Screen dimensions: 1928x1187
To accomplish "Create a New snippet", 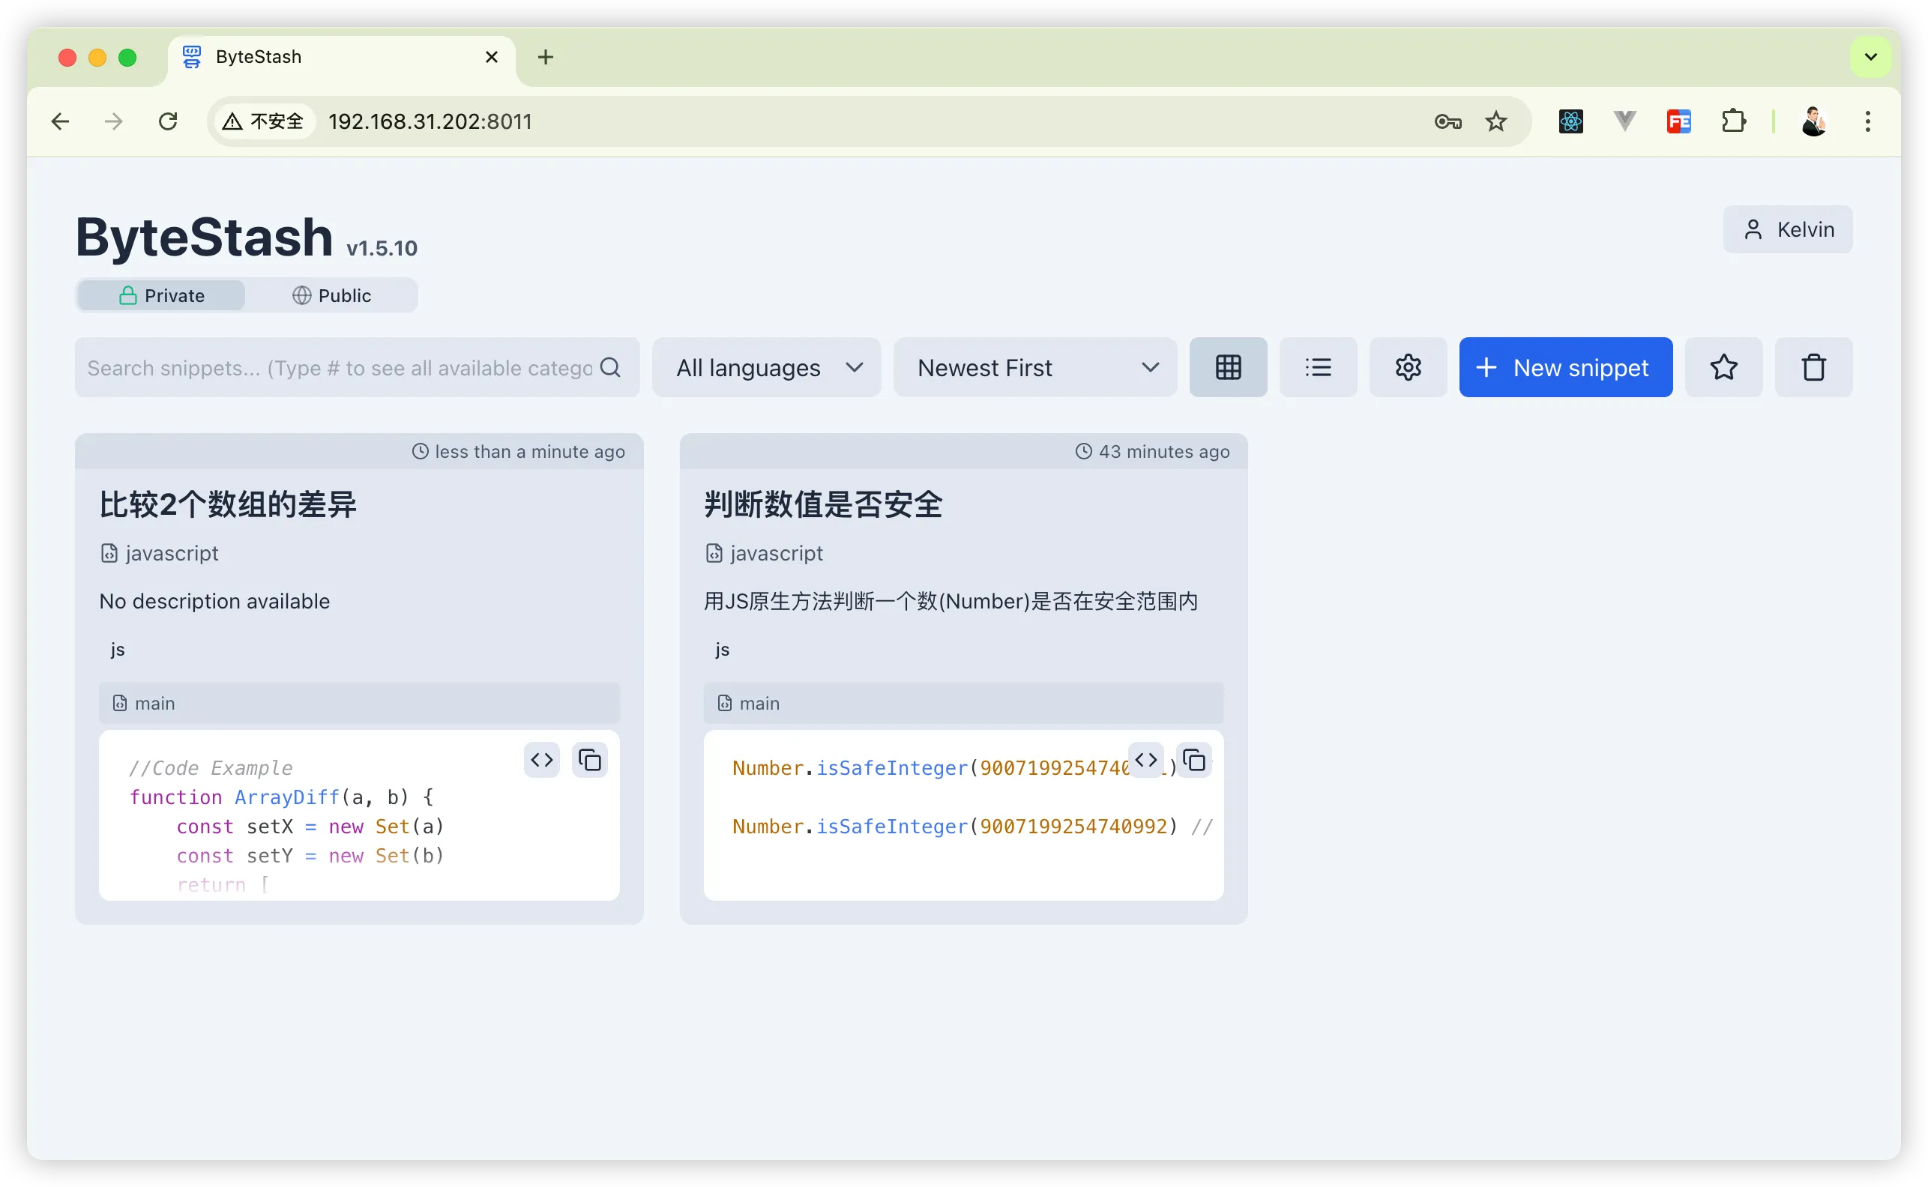I will coord(1565,367).
